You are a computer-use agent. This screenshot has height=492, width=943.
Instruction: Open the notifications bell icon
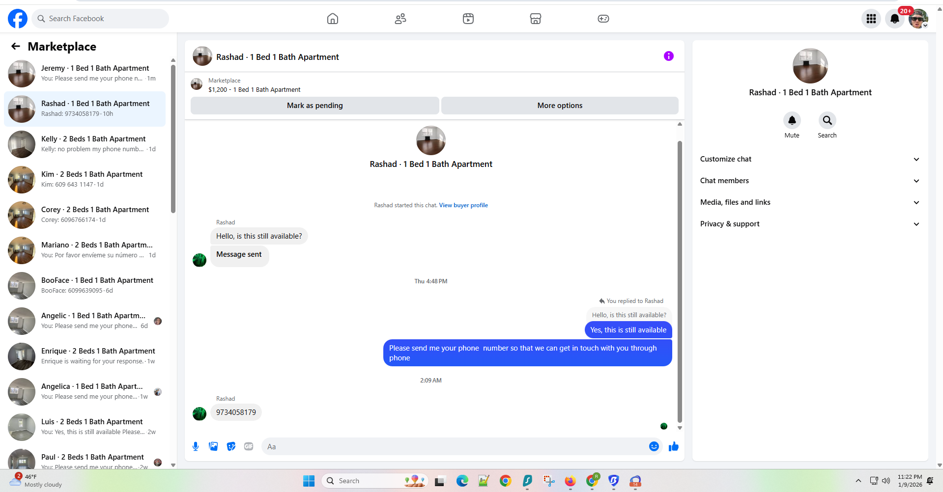click(895, 19)
